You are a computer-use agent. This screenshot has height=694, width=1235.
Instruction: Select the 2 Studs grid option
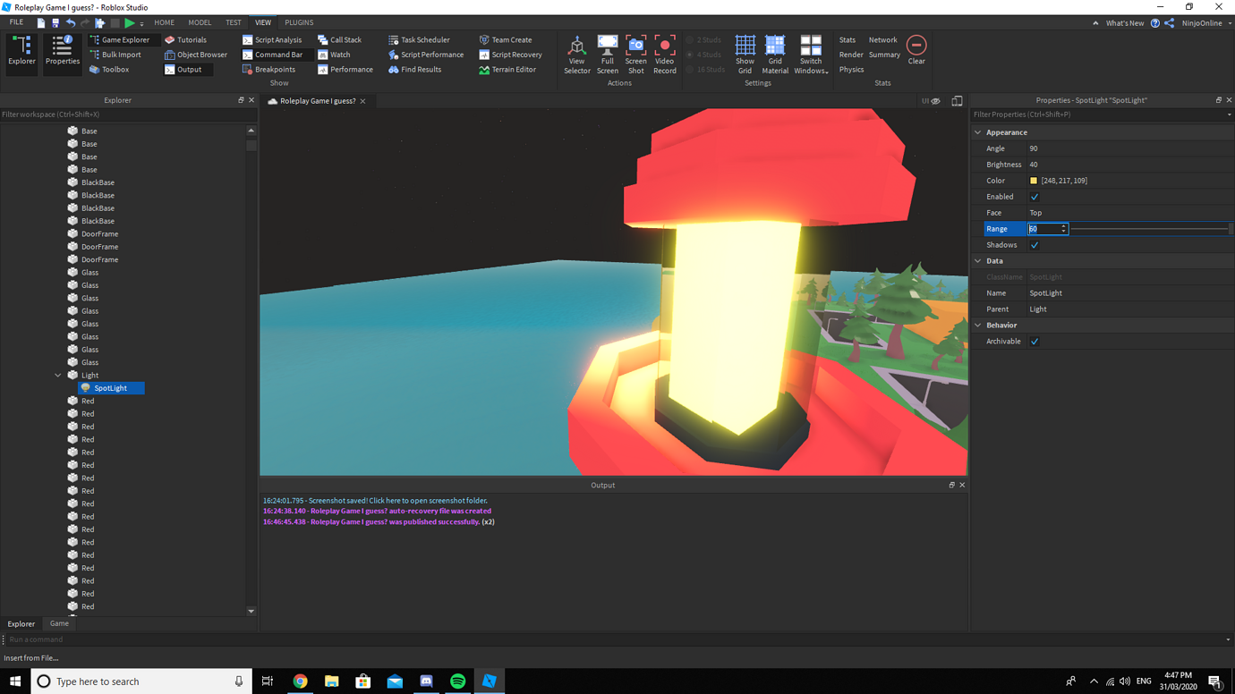(x=703, y=39)
